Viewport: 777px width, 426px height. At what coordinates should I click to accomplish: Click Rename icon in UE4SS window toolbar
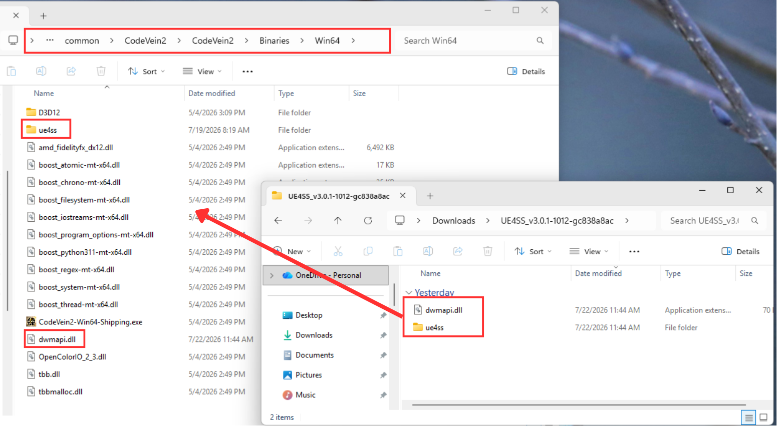(428, 251)
